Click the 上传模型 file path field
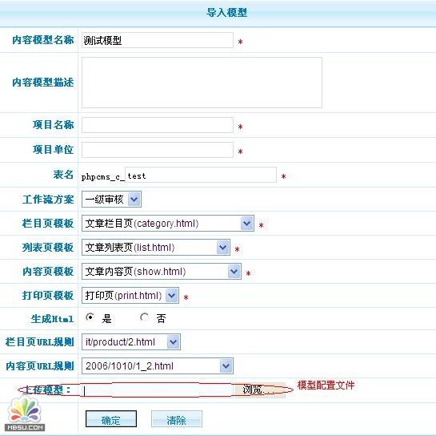 (x=158, y=390)
